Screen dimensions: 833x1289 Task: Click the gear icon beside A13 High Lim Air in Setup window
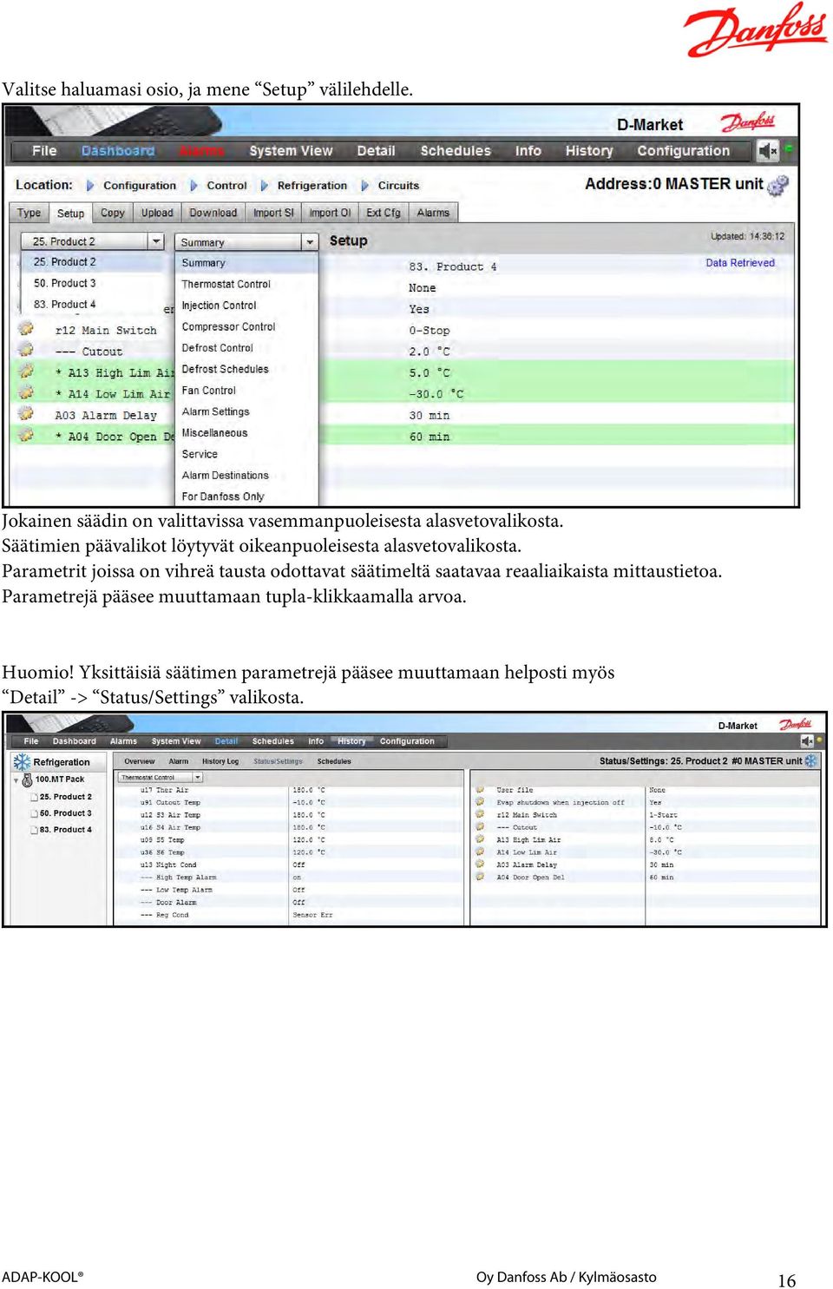[26, 372]
